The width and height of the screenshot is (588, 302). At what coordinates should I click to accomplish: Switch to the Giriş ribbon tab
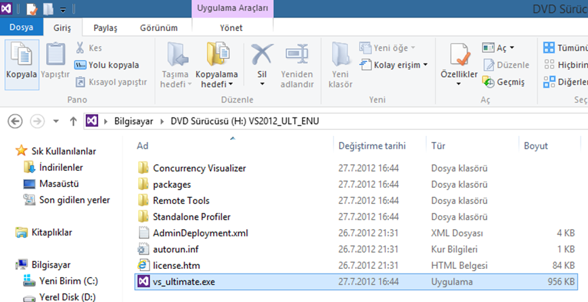click(62, 28)
